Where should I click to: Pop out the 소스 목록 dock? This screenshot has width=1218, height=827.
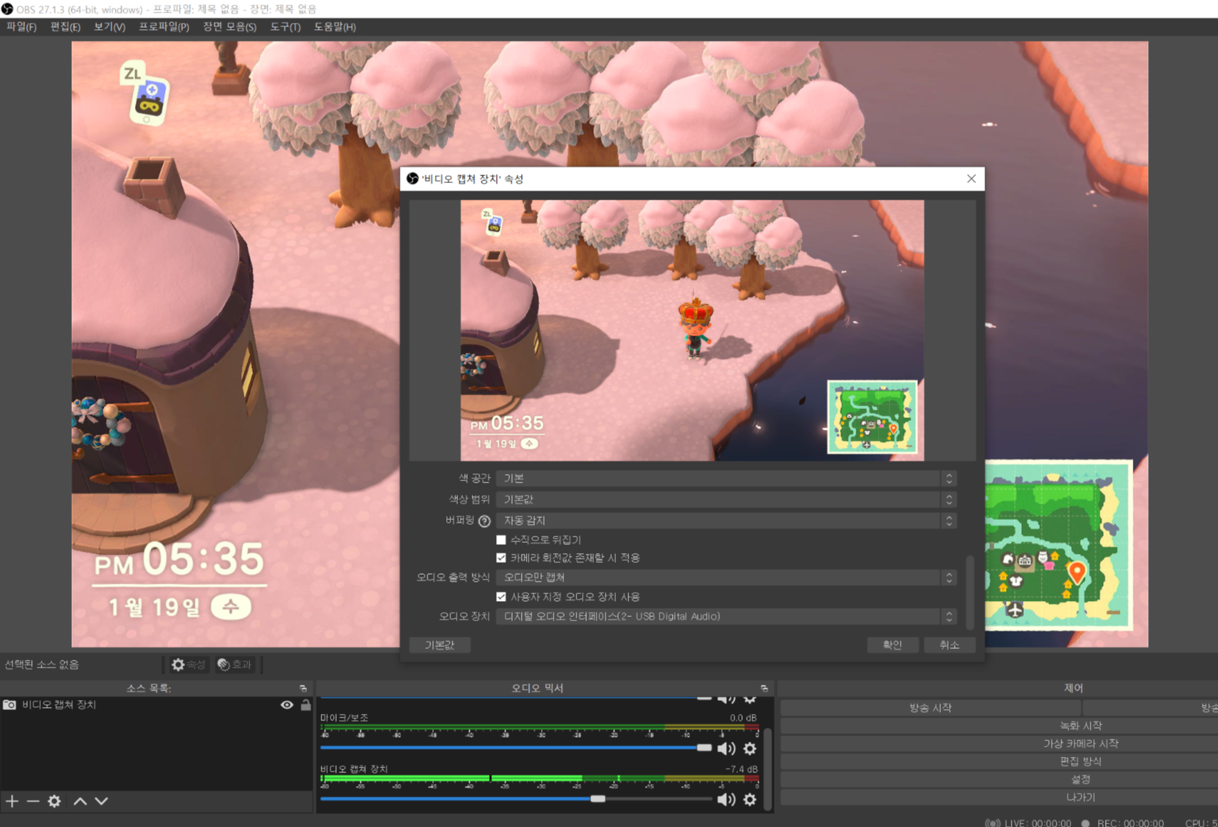tap(303, 688)
